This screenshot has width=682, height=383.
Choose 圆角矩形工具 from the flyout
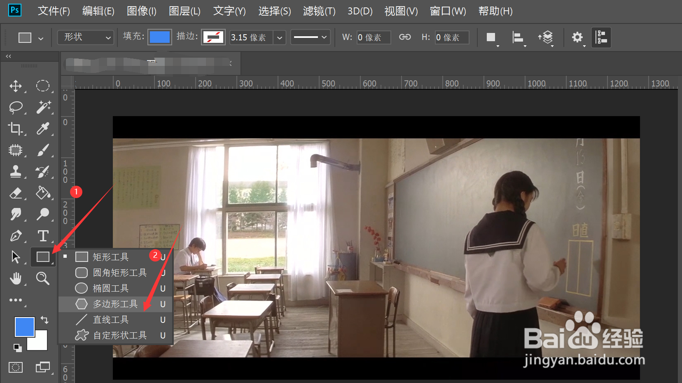[115, 273]
